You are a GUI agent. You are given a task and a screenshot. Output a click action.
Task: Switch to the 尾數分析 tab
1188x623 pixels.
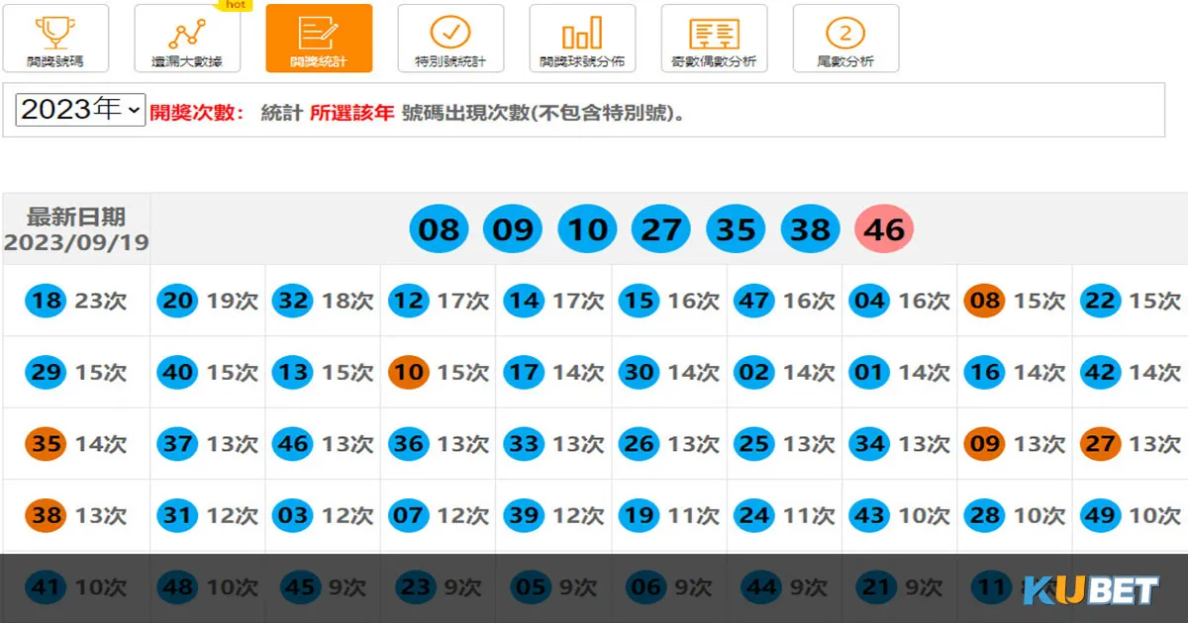point(845,39)
